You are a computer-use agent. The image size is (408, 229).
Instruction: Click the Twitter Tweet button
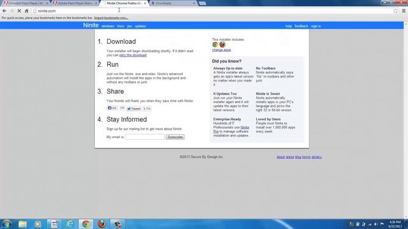(134, 109)
